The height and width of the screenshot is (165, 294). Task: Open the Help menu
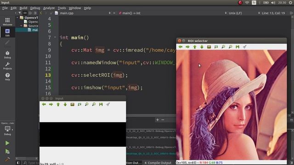click(87, 8)
